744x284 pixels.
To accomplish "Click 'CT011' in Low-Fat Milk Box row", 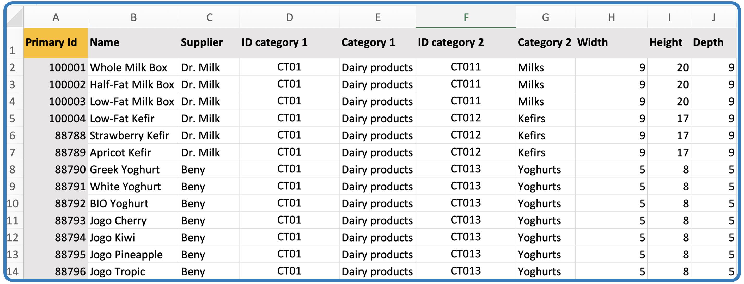I will coord(466,101).
